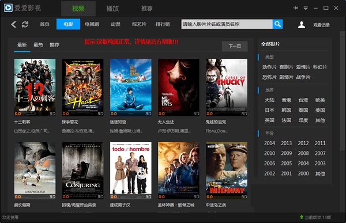The width and height of the screenshot is (346, 223).
Task: Click the 无人生还 movie title
Action: coord(166,122)
